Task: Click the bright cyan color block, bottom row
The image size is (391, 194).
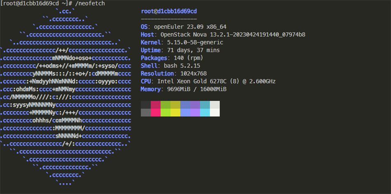Action: click(x=205, y=113)
